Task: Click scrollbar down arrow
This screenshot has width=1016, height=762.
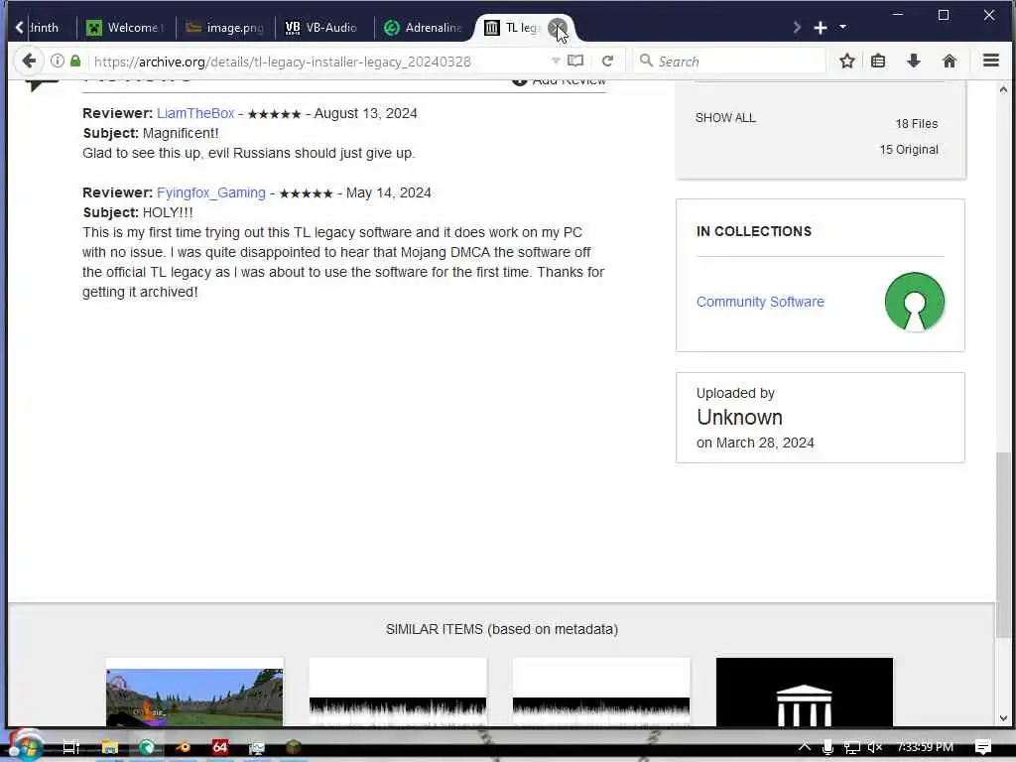Action: tap(1003, 718)
